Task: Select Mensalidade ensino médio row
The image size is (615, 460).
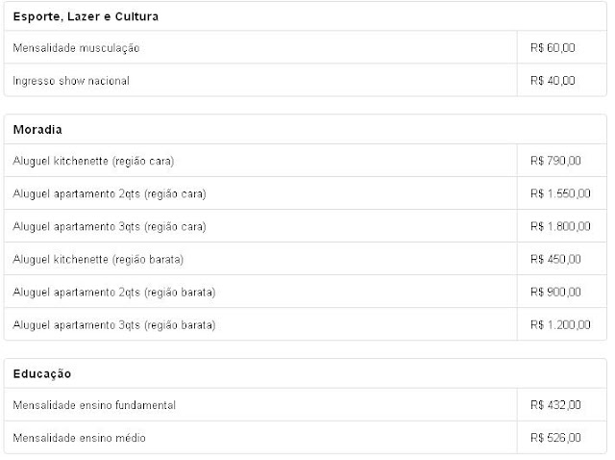Action: tap(306, 438)
